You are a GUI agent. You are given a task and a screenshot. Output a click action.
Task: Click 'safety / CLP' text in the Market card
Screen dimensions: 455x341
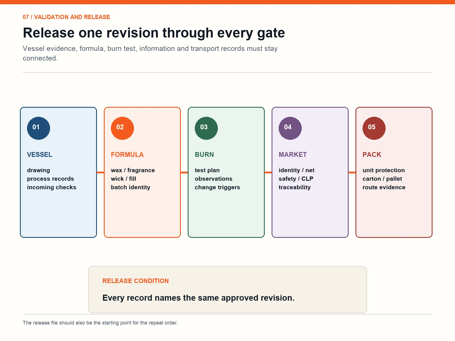click(296, 179)
